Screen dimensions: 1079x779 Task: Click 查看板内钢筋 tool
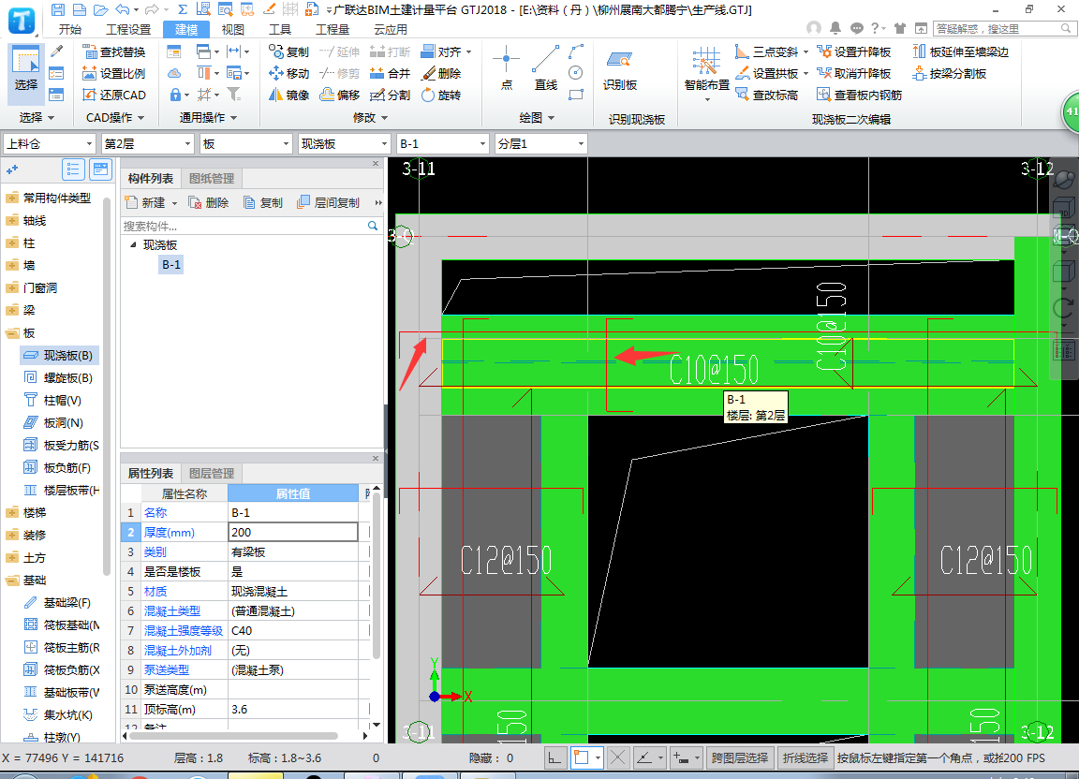860,95
